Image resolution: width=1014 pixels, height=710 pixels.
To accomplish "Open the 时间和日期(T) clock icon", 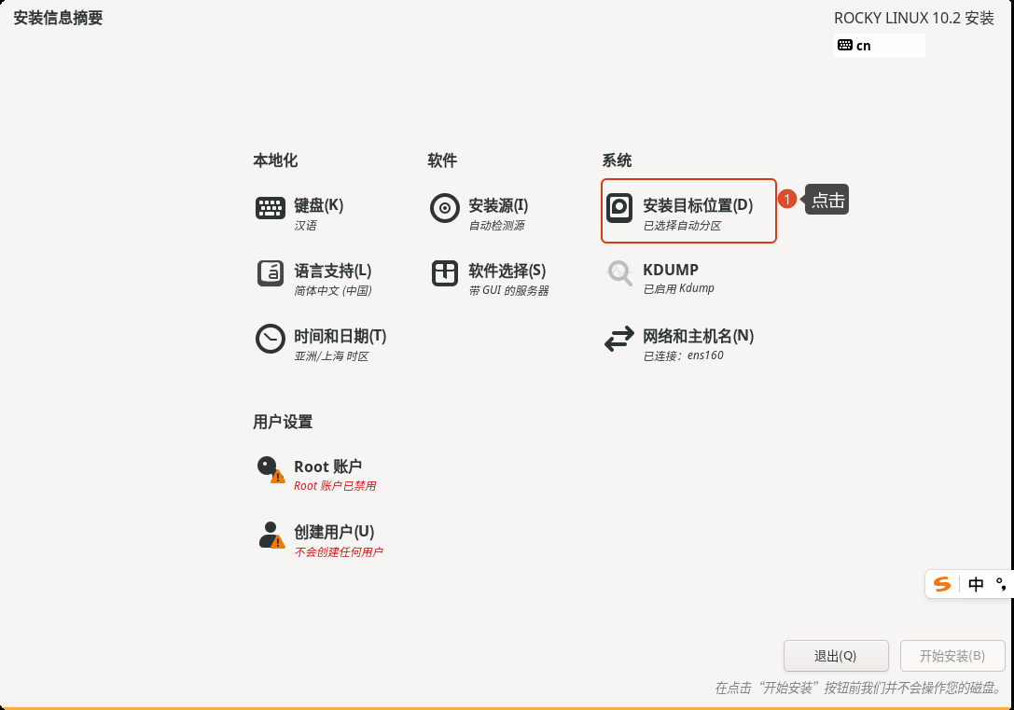I will tap(271, 339).
